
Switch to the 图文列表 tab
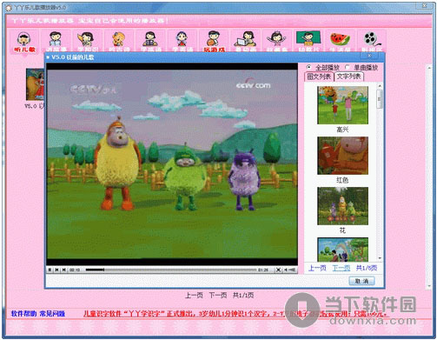(319, 77)
